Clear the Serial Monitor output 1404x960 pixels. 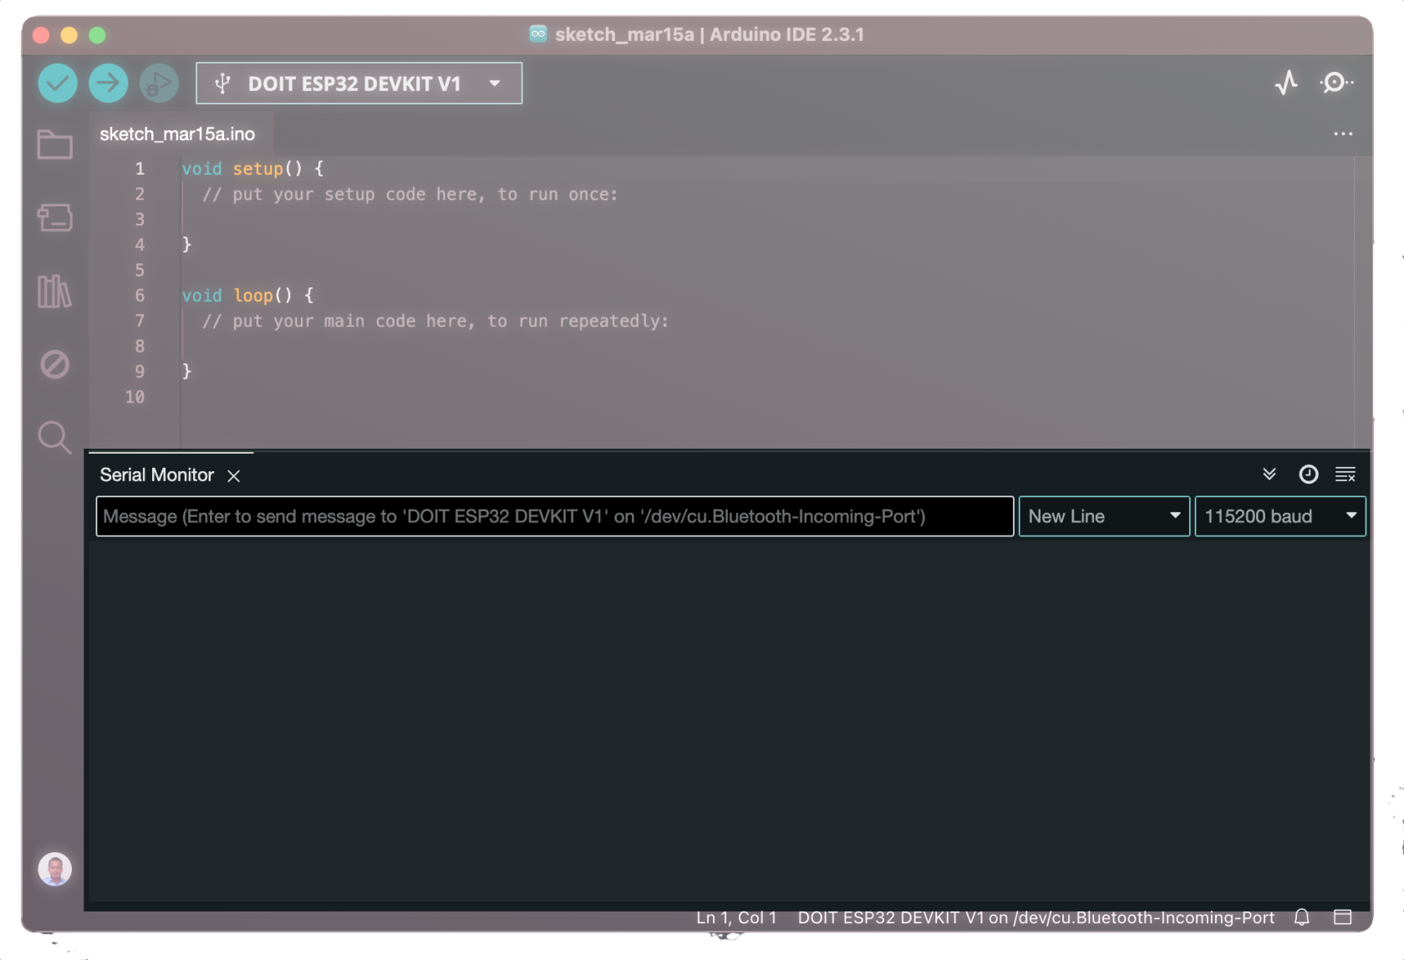coord(1345,475)
